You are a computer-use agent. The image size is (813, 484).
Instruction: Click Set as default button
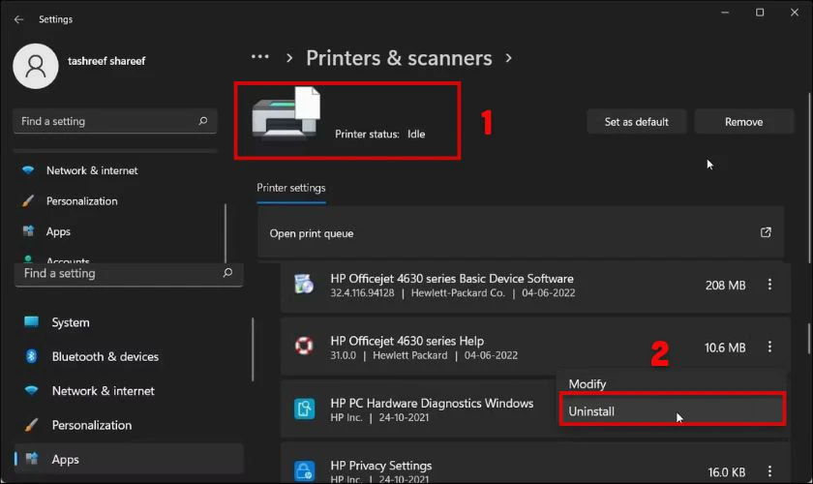point(636,122)
